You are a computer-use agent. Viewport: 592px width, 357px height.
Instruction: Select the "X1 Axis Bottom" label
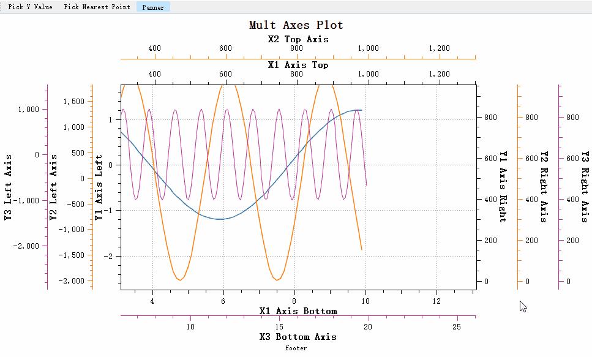coord(298,311)
